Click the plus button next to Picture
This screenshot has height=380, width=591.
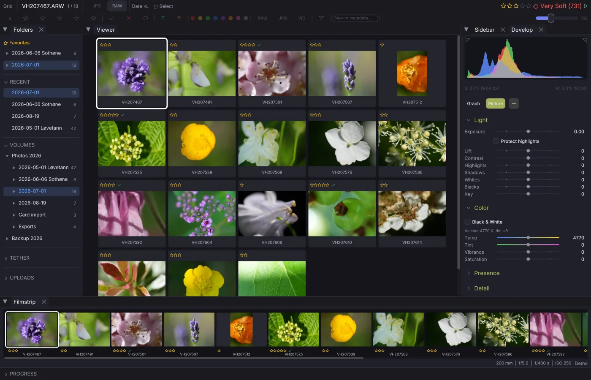pos(514,103)
